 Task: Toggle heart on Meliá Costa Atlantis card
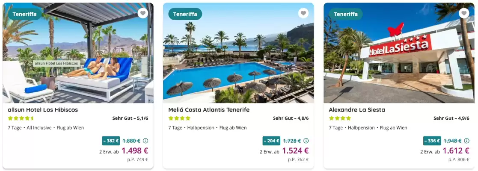point(303,13)
